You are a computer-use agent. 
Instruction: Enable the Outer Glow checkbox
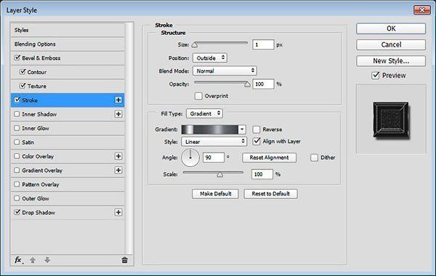[17, 198]
